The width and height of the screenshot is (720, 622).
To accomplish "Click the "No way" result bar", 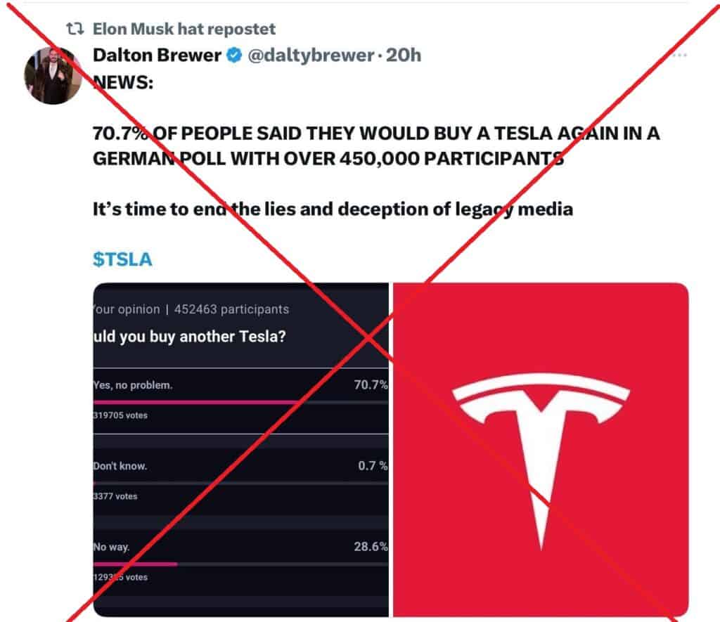I will click(x=135, y=564).
